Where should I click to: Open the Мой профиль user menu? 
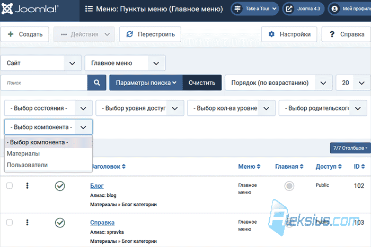350,9
